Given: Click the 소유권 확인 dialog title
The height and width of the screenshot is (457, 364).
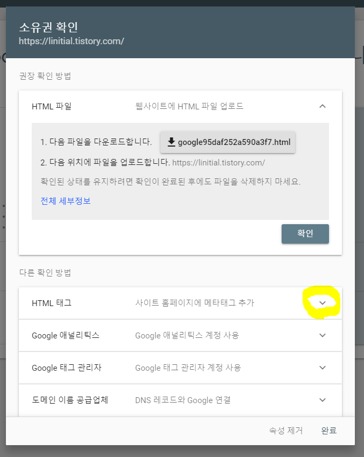Looking at the screenshot, I should coord(48,27).
